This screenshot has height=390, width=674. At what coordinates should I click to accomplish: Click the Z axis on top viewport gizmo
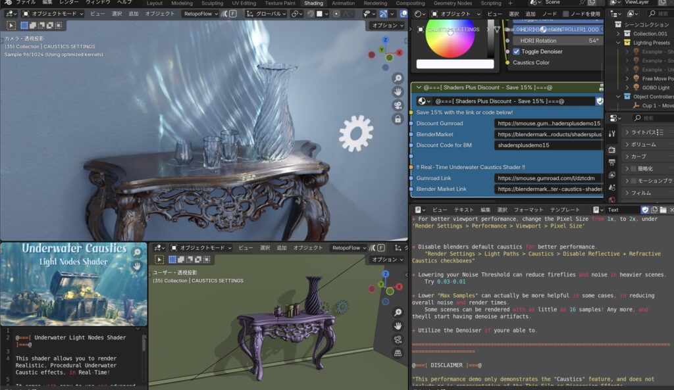click(386, 40)
